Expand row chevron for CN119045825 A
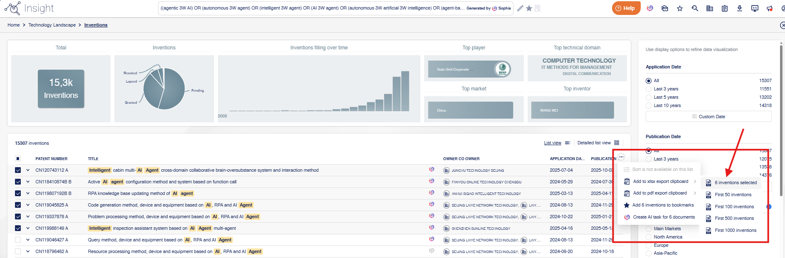The image size is (785, 258). (x=28, y=205)
